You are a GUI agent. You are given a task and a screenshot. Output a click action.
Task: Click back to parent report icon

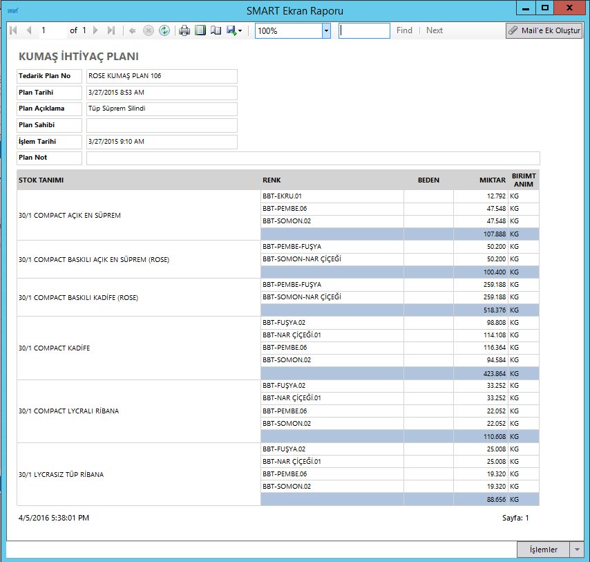click(133, 30)
